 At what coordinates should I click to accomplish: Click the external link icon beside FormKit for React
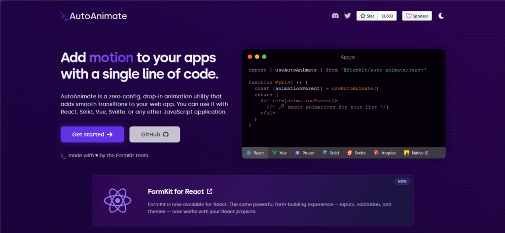tap(210, 191)
